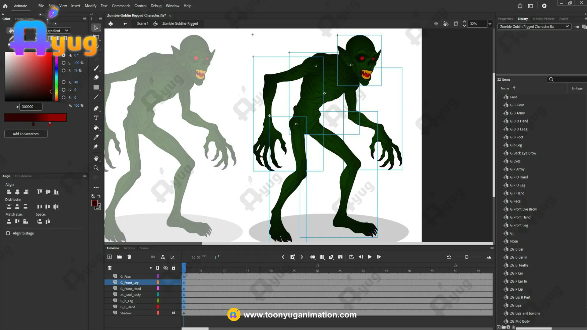Image resolution: width=587 pixels, height=330 pixels.
Task: Select the Hand tool
Action: coord(96,158)
